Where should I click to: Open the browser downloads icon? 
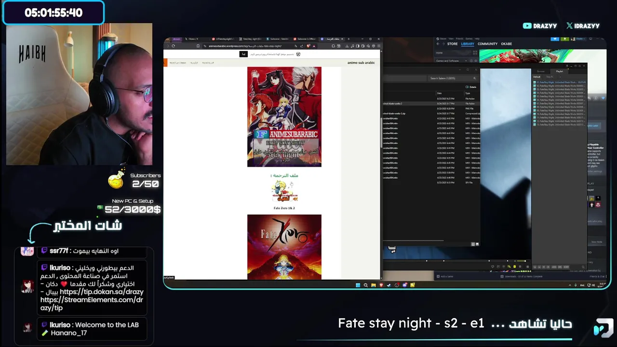coord(347,46)
